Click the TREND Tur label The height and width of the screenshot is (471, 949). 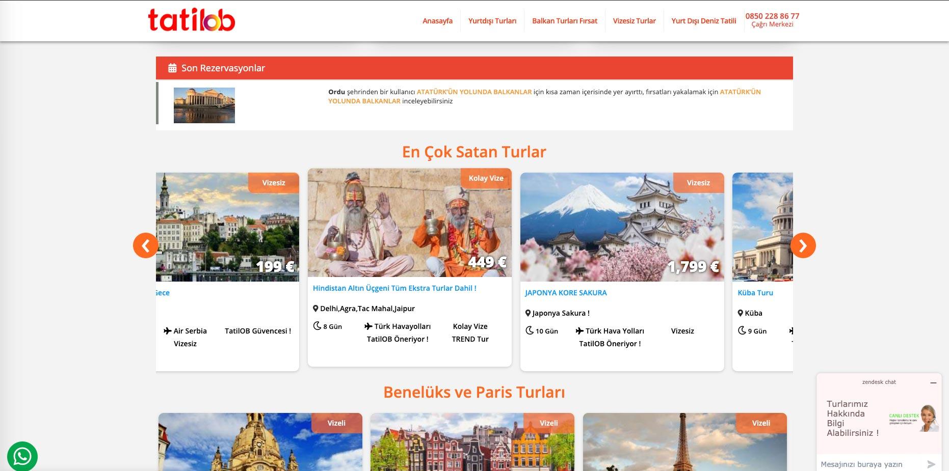[470, 339]
